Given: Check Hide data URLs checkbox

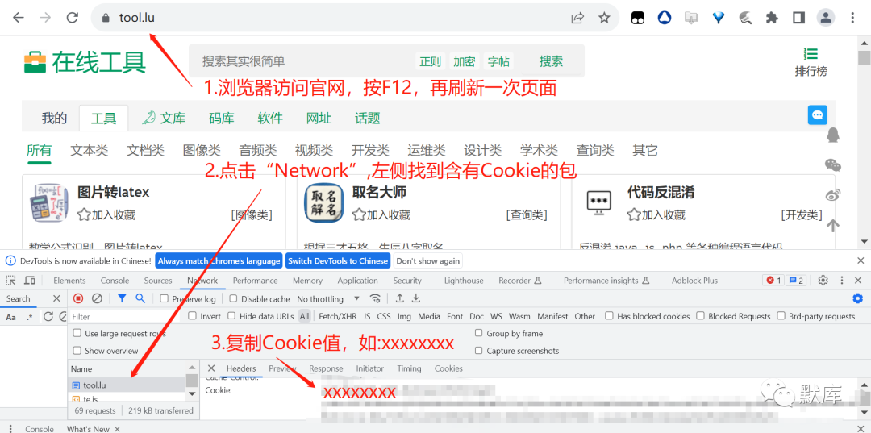Looking at the screenshot, I should coord(231,316).
